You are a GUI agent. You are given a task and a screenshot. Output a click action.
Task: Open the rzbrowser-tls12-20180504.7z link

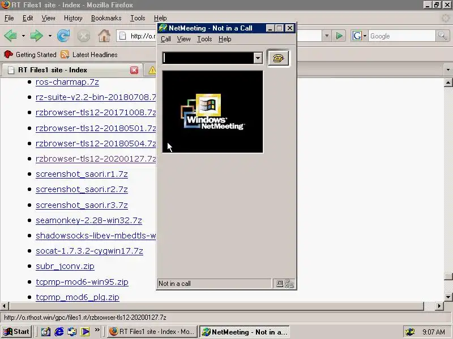point(96,144)
